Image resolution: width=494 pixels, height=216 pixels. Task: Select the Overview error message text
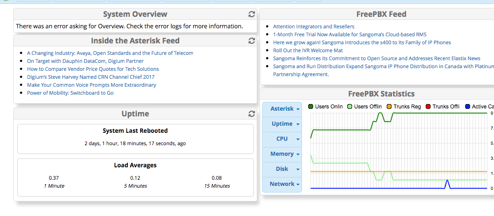[129, 26]
